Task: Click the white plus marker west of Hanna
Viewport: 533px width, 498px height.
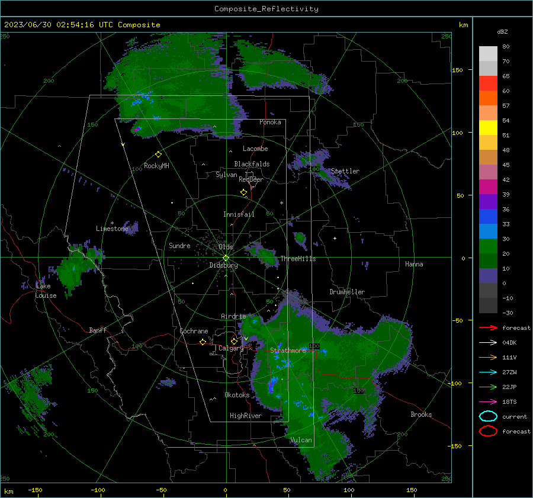Action: click(x=335, y=238)
